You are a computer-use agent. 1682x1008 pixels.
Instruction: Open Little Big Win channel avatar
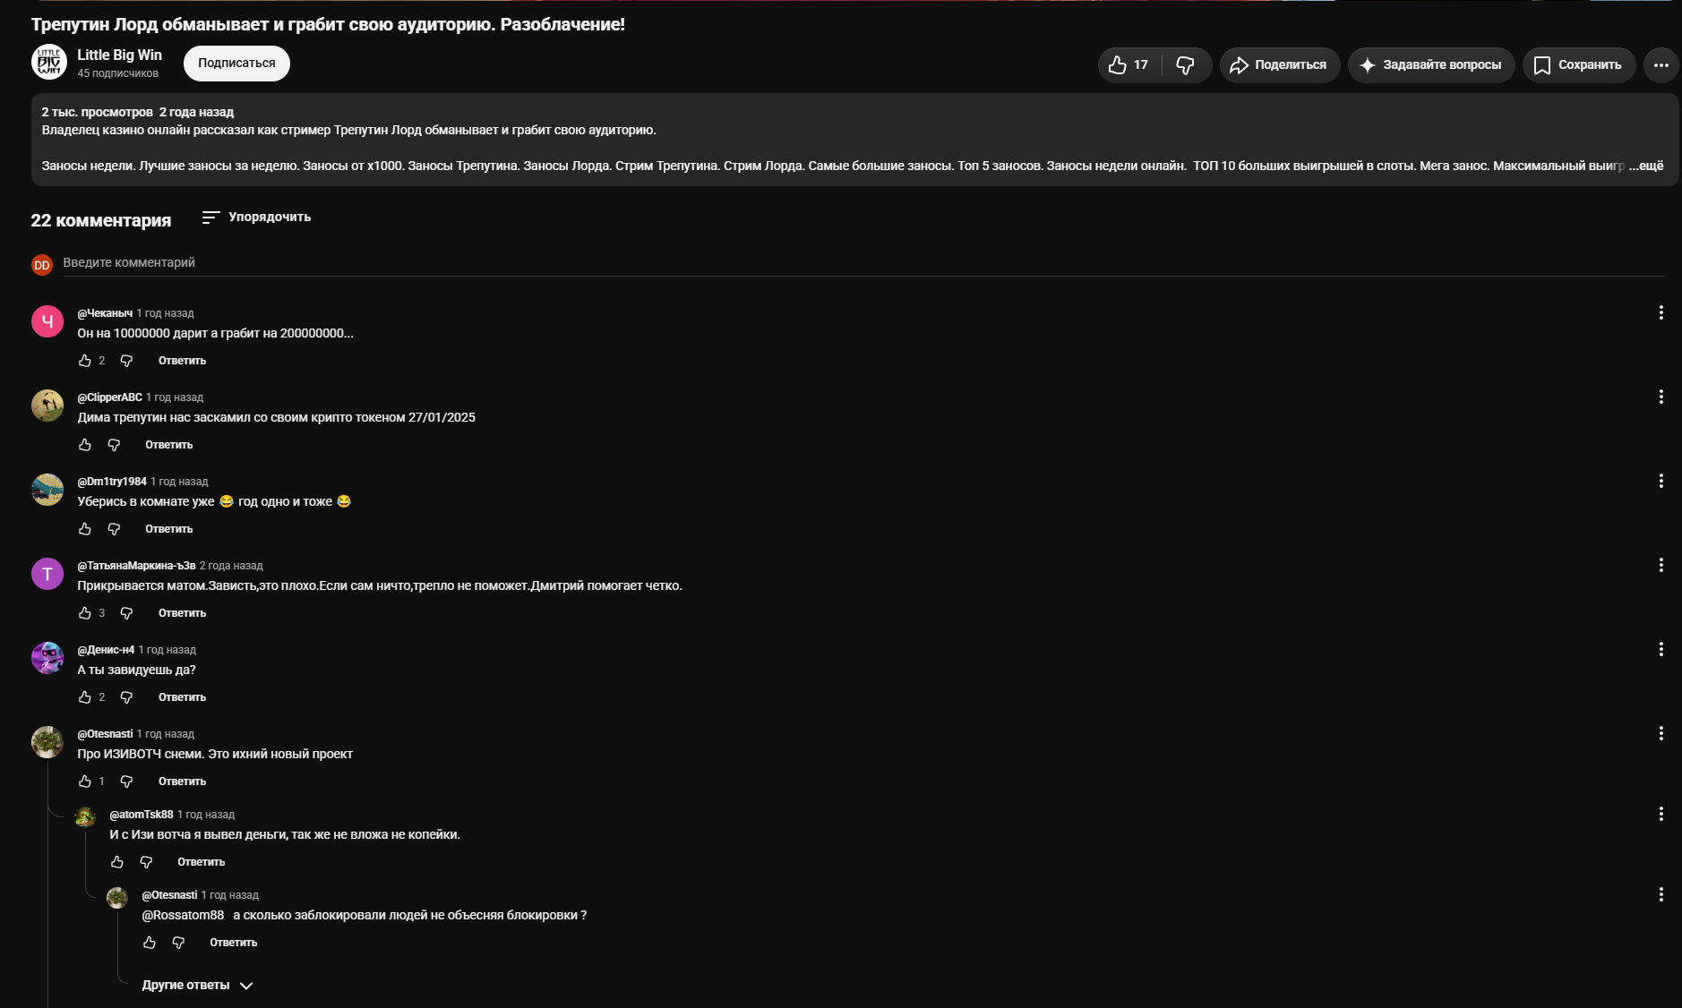click(48, 63)
